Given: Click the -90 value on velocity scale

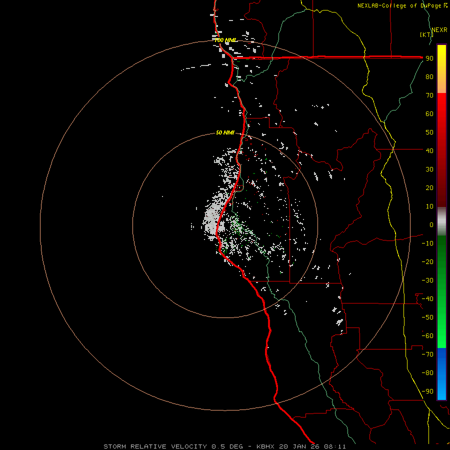Looking at the screenshot, I should point(427,391).
